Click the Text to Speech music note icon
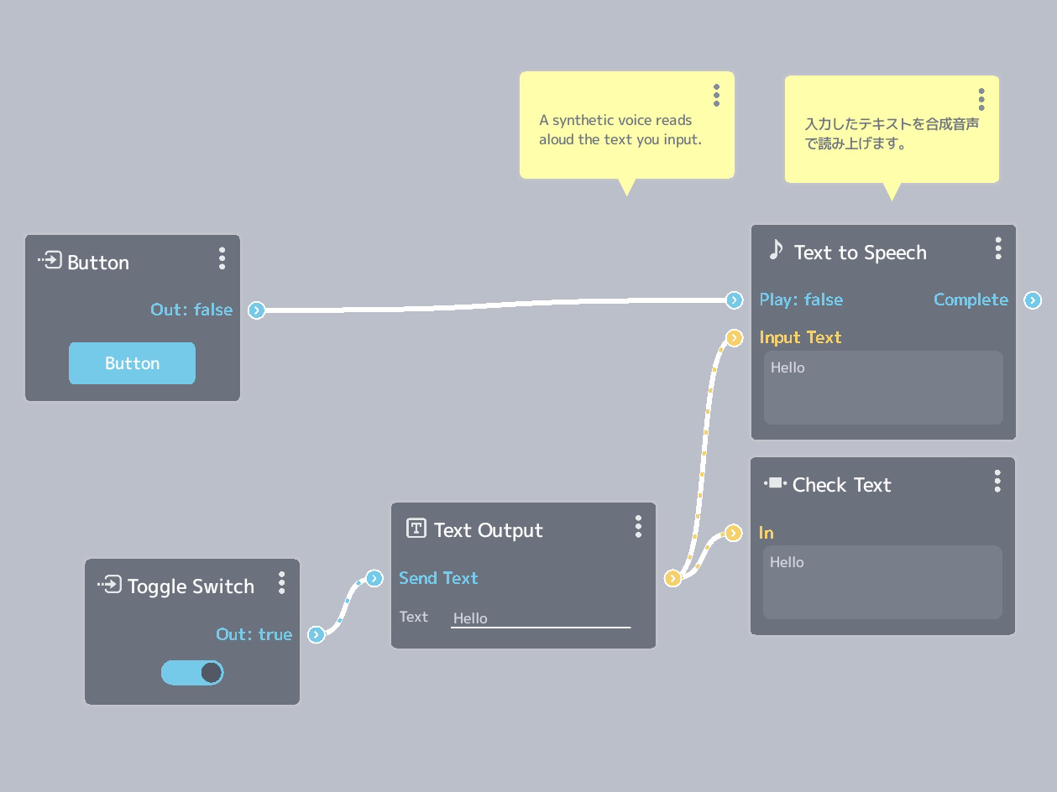Screen dimensions: 1057x792 tap(776, 249)
